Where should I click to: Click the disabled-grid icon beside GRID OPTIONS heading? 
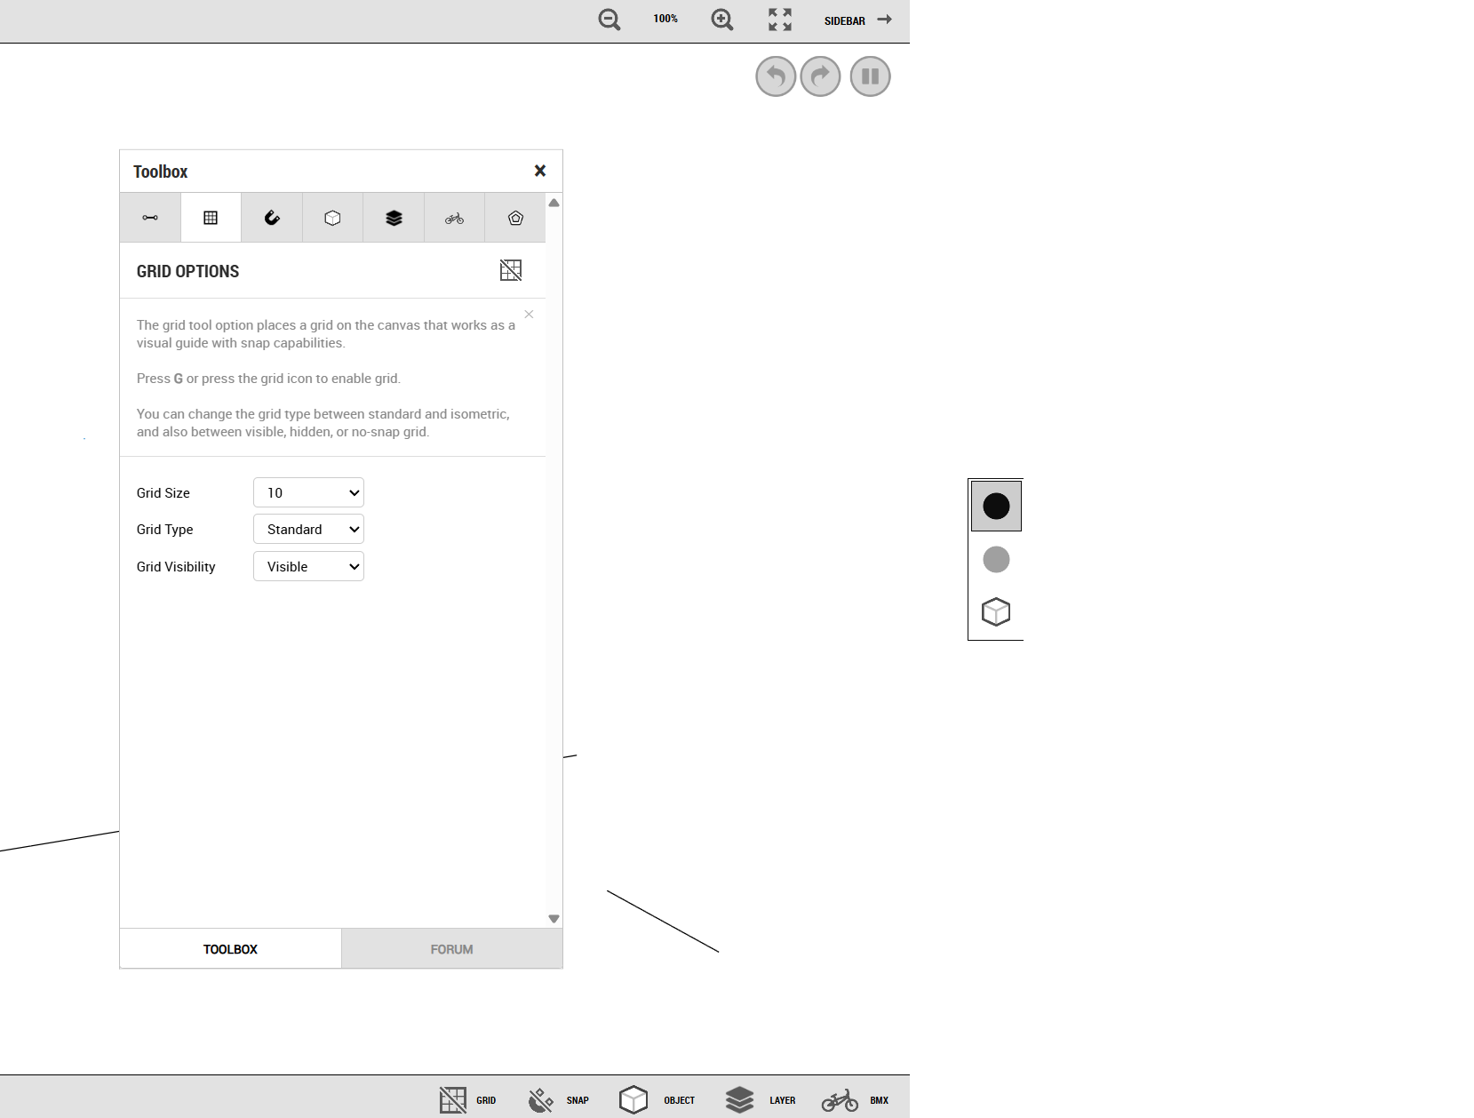coord(512,270)
